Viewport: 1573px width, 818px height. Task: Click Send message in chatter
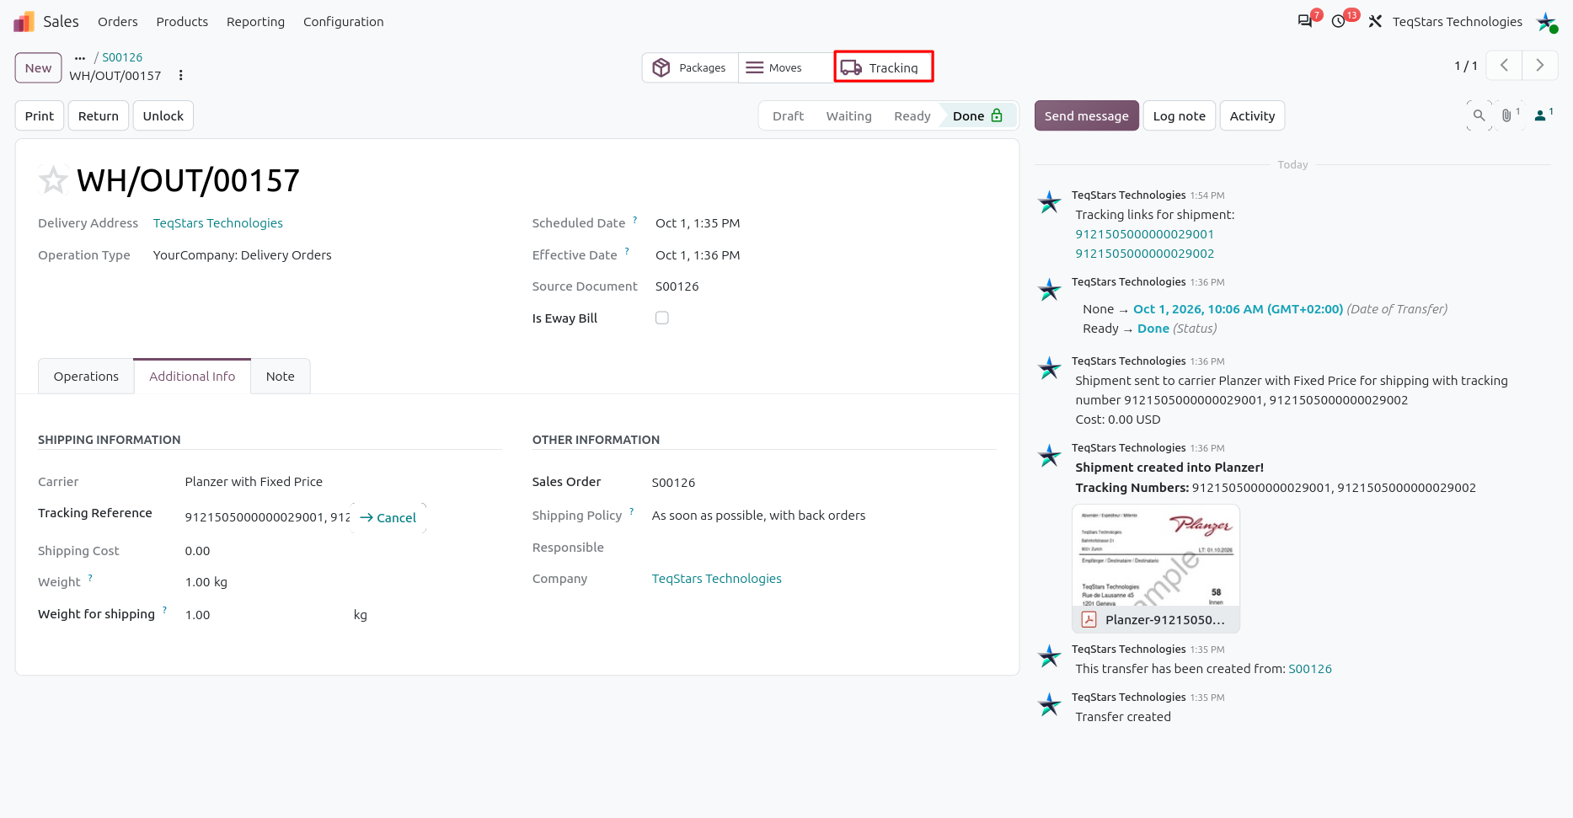pyautogui.click(x=1087, y=116)
